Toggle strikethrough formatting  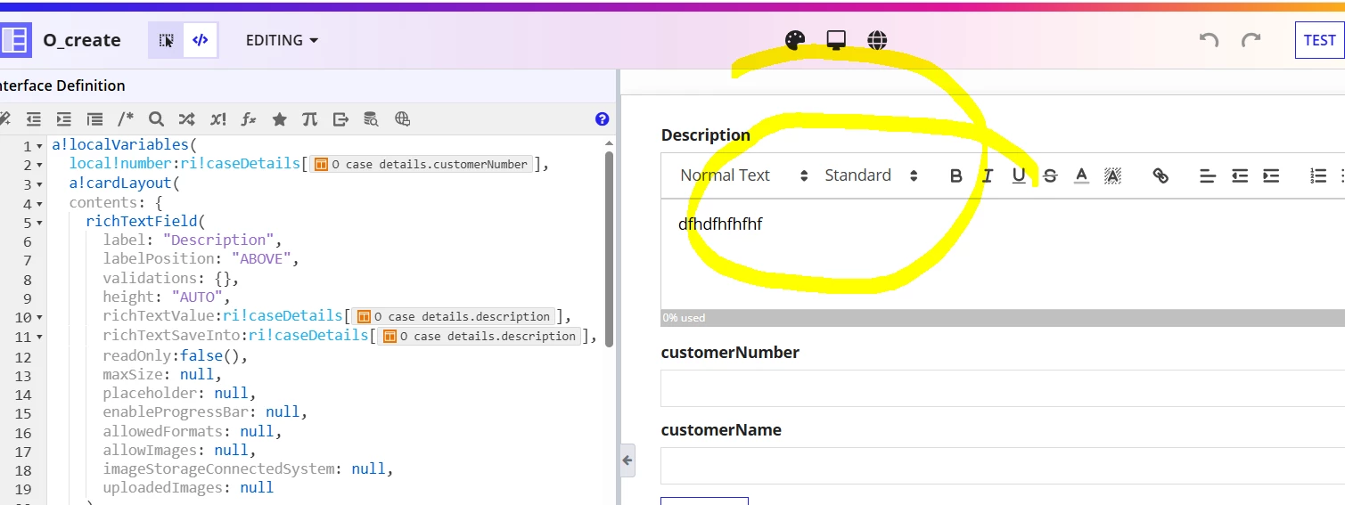1050,175
